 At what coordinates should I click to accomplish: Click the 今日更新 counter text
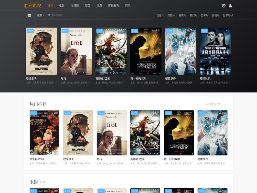(213, 104)
